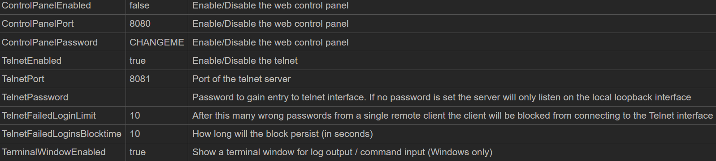Click the empty TelnetPassword value cell
This screenshot has height=161, width=716.
157,97
